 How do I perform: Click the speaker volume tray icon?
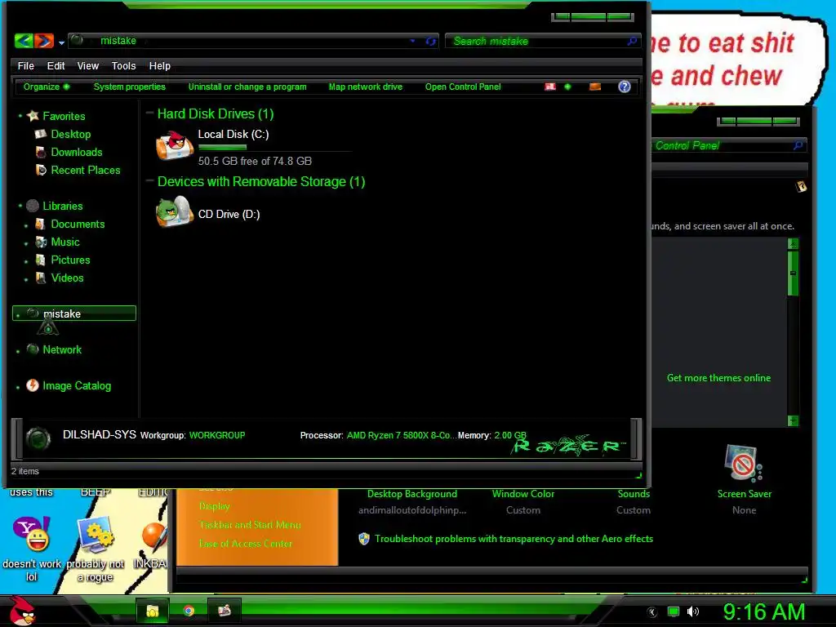tap(692, 611)
